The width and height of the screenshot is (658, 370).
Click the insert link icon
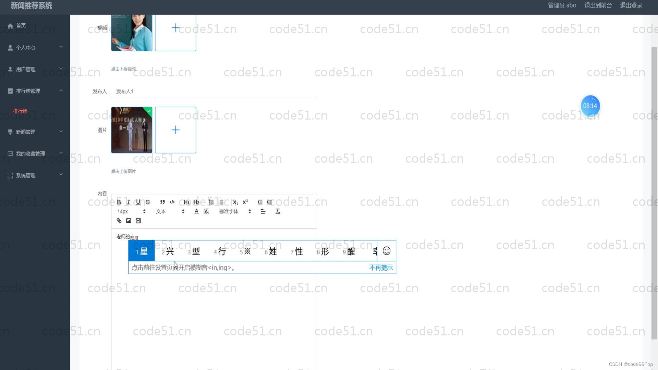point(119,221)
